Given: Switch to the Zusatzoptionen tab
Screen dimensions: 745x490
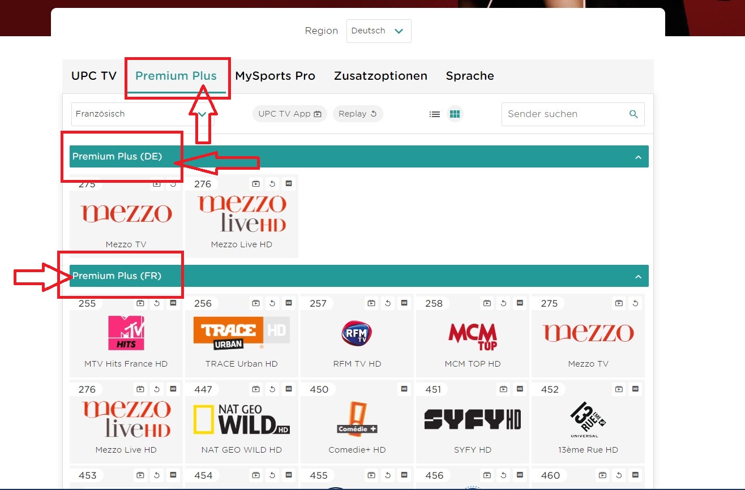Looking at the screenshot, I should pos(380,76).
